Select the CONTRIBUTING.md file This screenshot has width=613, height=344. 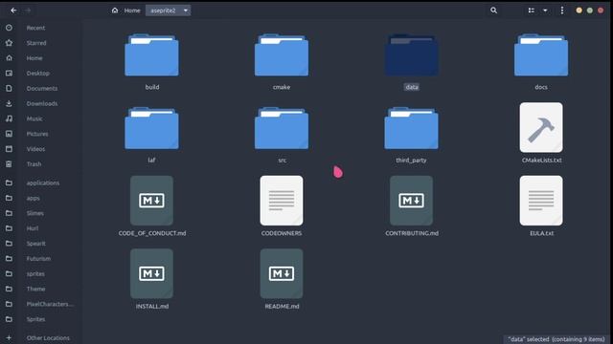(411, 201)
